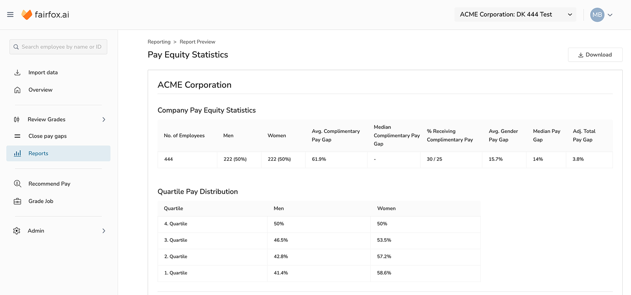
Task: Click the Admin gear icon
Action: click(x=17, y=231)
